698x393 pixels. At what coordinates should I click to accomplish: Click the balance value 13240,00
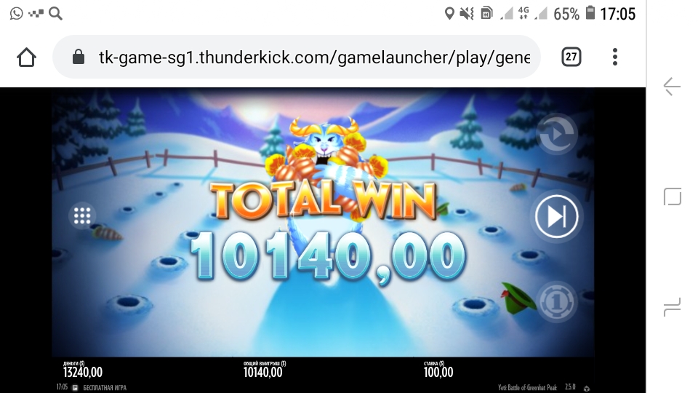click(83, 373)
